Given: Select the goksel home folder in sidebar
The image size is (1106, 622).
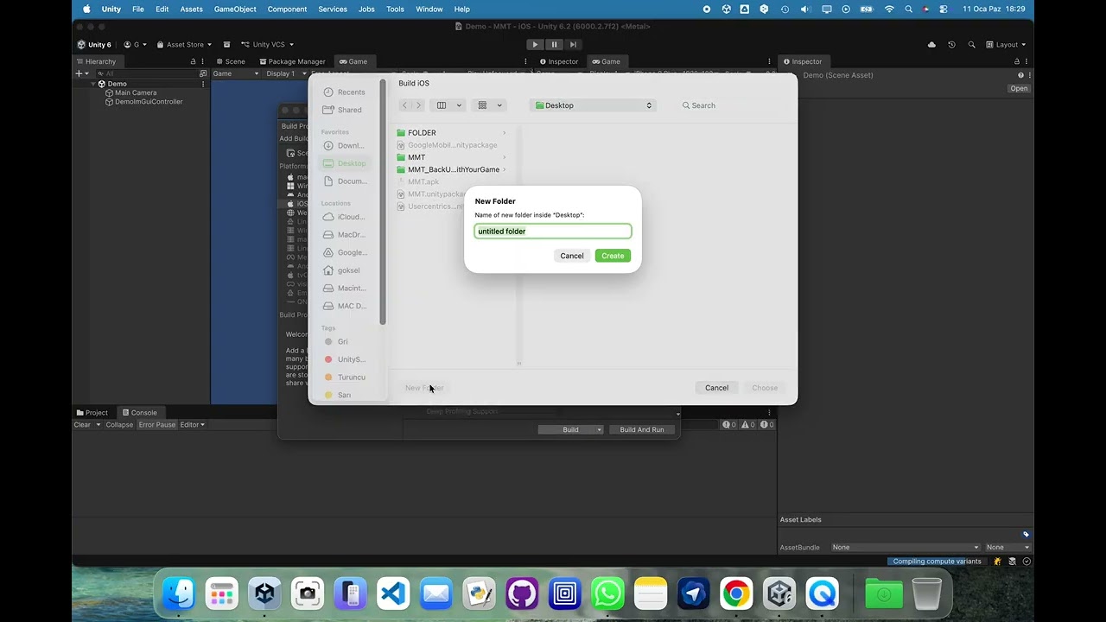Looking at the screenshot, I should (342, 270).
